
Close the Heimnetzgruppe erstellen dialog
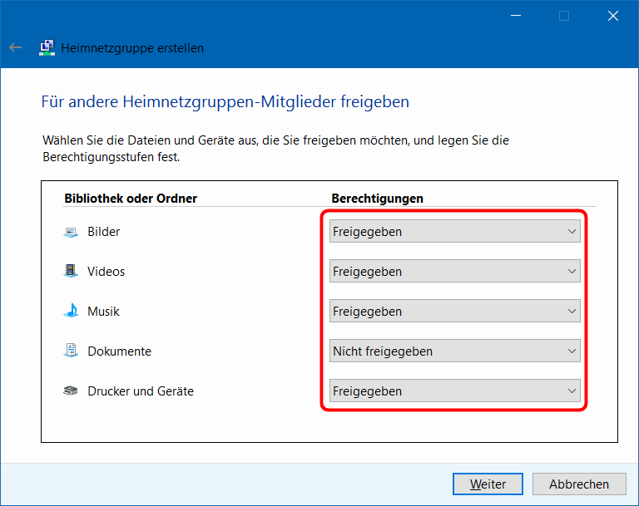tap(613, 15)
